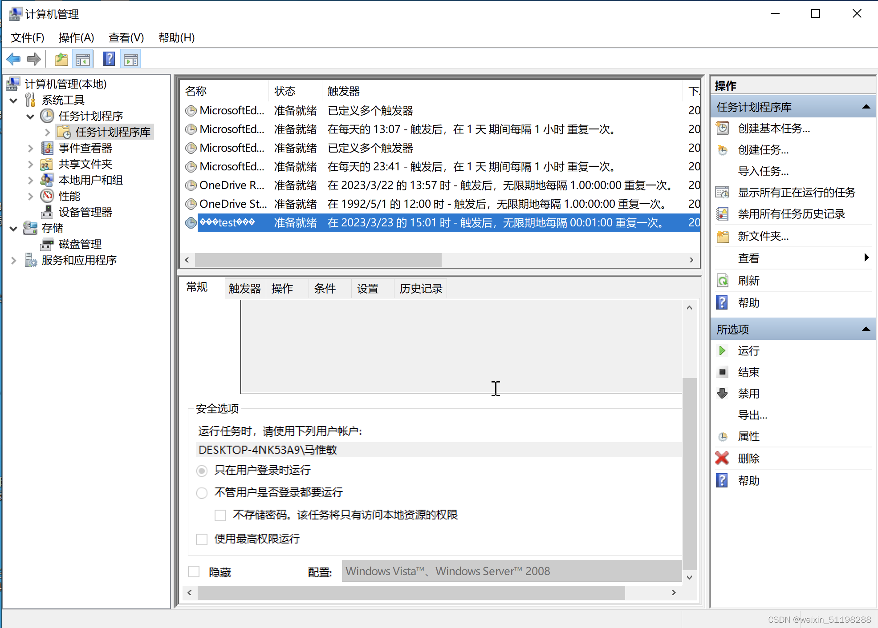Click the 磁盘管理 icon in tree
878x628 pixels.
point(47,244)
